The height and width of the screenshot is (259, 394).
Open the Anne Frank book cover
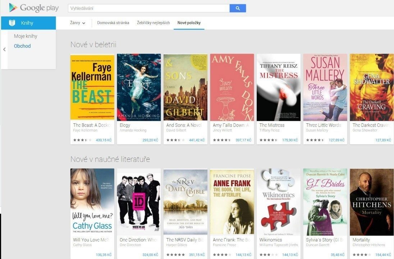[x=232, y=202]
